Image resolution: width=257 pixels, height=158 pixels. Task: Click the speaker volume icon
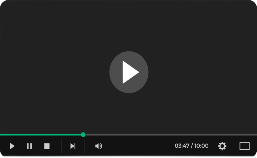[x=99, y=146]
